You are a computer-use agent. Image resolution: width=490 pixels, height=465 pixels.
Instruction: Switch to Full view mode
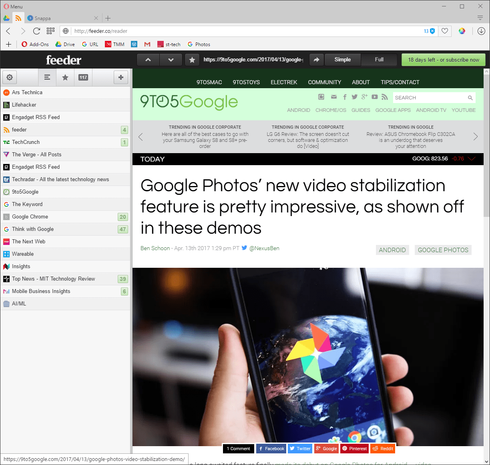[x=379, y=60]
